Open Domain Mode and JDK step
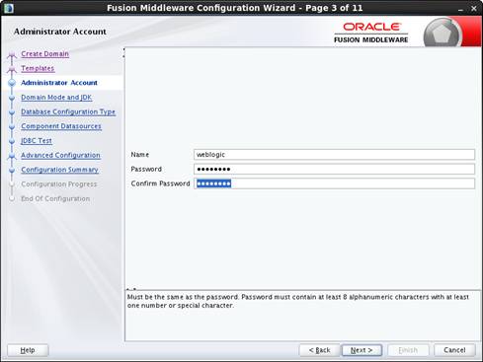Screen dimensions: 483x362 (x=56, y=98)
